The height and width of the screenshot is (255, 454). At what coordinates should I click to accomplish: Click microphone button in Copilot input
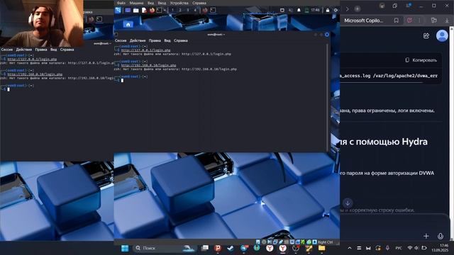click(x=441, y=236)
